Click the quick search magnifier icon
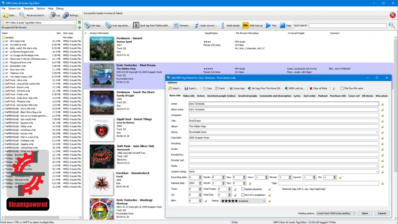398x224 pixels. [x=392, y=26]
